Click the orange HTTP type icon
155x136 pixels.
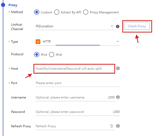(x=38, y=41)
